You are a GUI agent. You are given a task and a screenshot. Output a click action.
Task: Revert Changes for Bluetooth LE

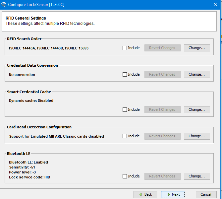(162, 176)
